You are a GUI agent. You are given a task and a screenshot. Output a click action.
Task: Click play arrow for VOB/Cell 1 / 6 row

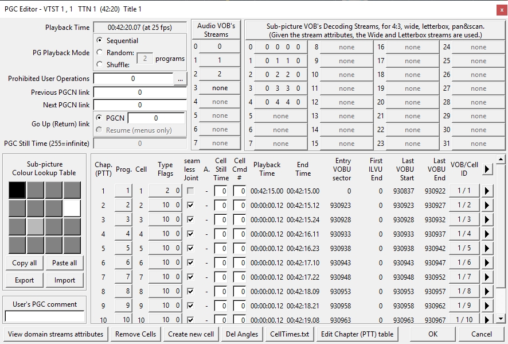[x=487, y=262]
